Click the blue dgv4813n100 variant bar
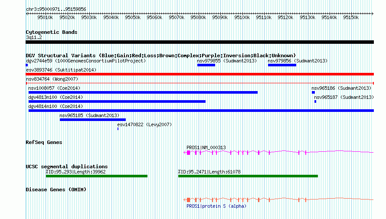The image size is (386, 219). [117, 101]
